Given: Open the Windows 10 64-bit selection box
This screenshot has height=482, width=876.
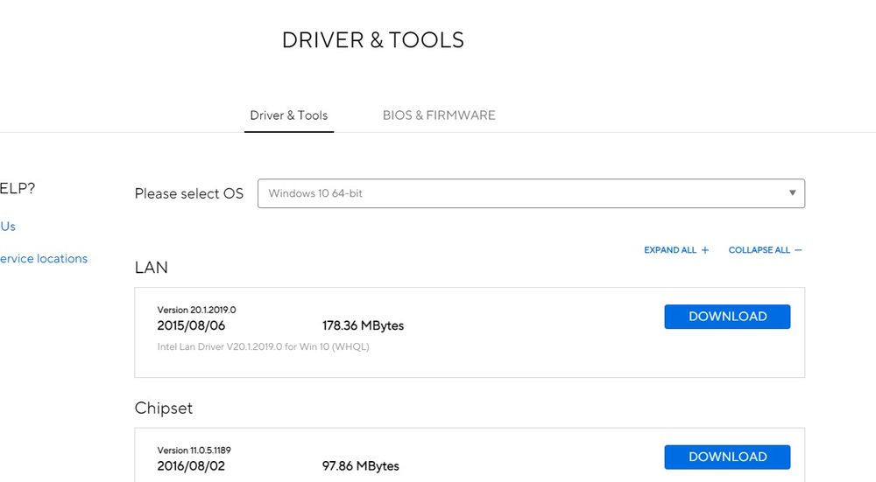Looking at the screenshot, I should click(530, 193).
